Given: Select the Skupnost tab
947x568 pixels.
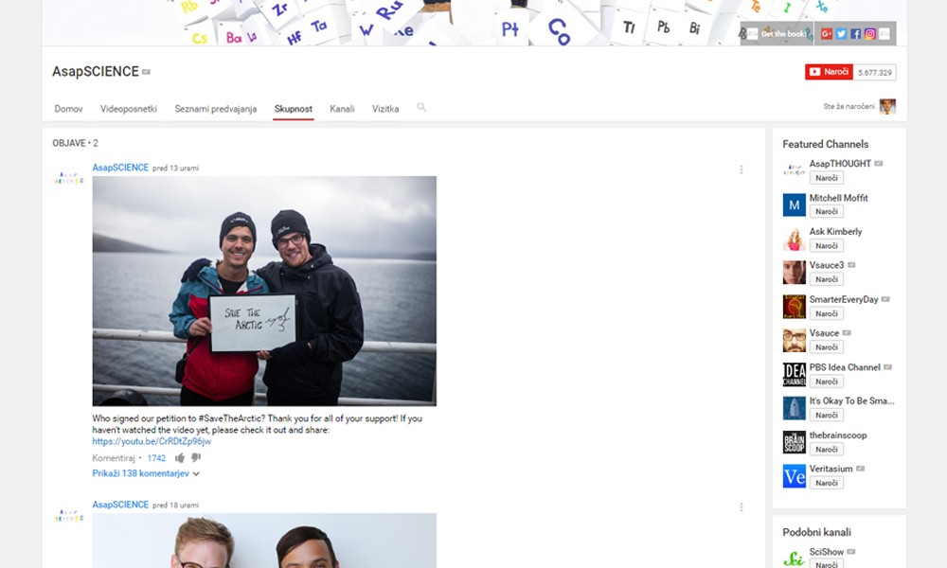Looking at the screenshot, I should tap(293, 109).
